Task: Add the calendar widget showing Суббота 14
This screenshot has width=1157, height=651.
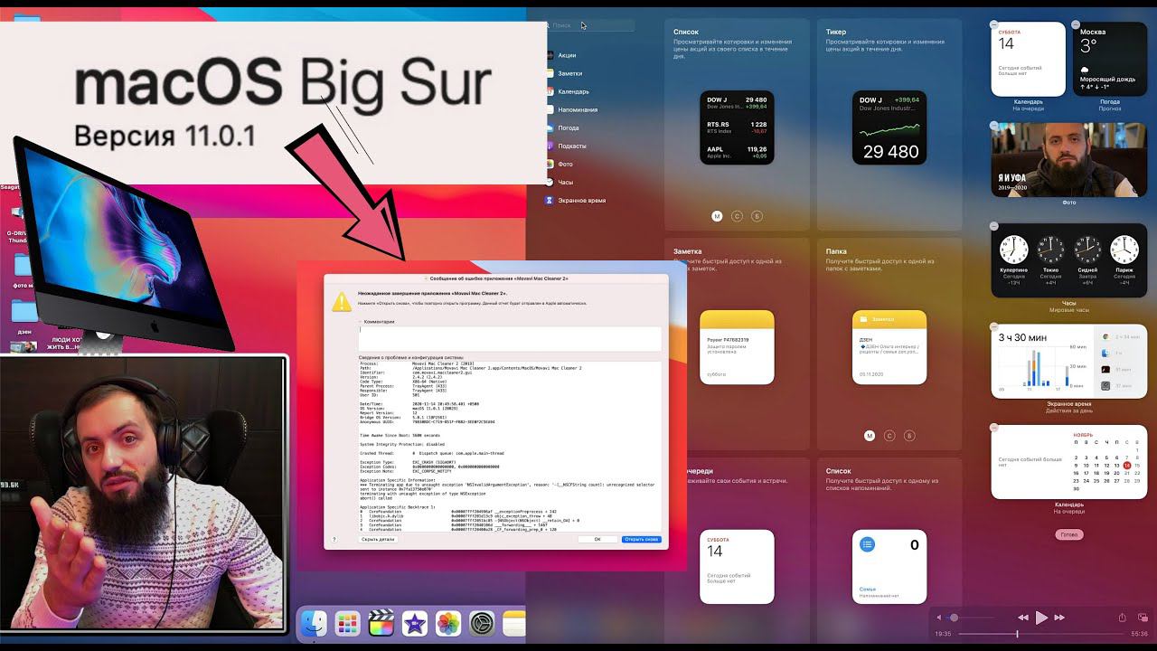Action: point(737,567)
